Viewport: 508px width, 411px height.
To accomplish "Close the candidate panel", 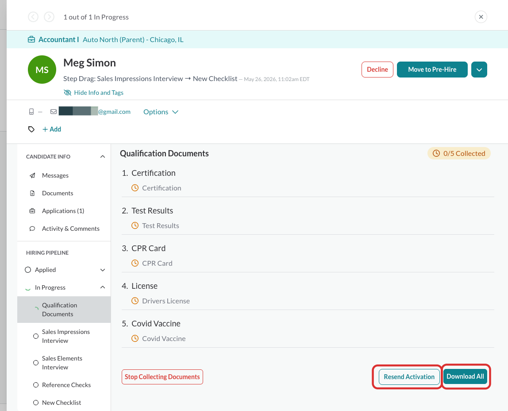I will (x=481, y=17).
